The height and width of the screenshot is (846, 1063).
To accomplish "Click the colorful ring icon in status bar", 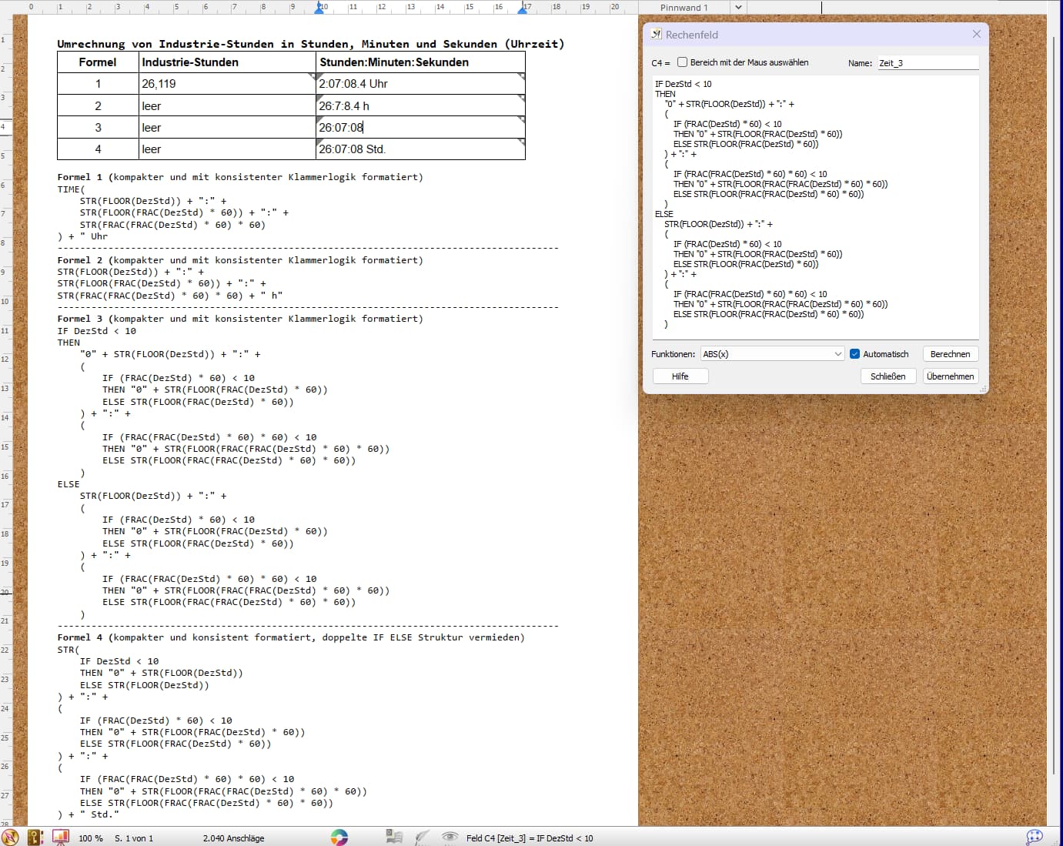I will (339, 838).
